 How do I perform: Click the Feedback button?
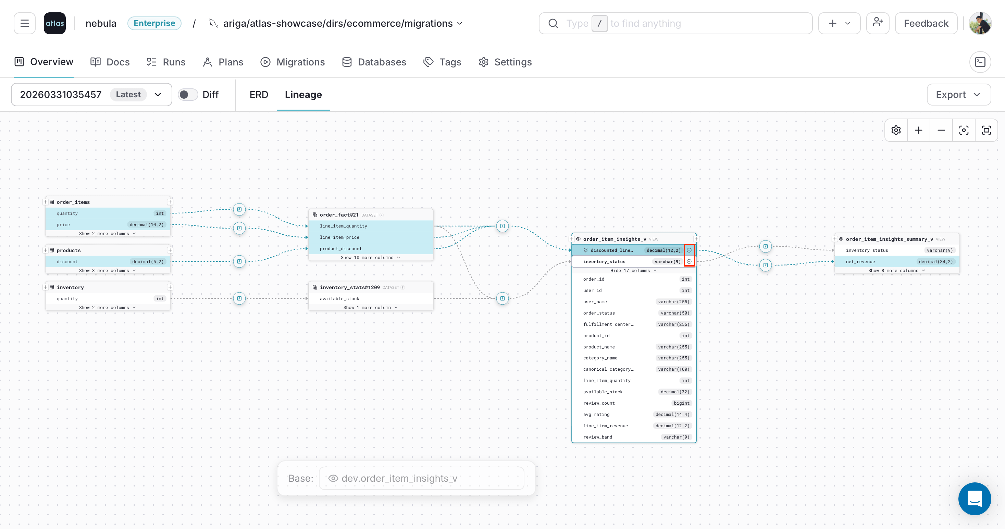coord(926,23)
